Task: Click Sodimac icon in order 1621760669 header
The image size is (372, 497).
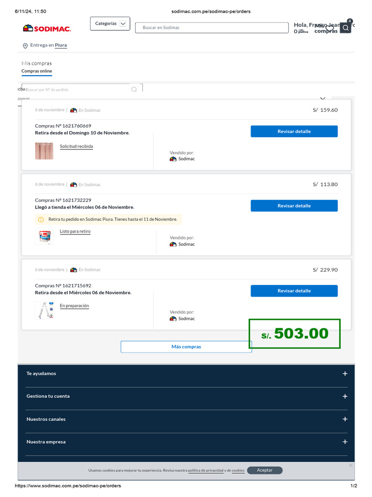Action: 74,110
